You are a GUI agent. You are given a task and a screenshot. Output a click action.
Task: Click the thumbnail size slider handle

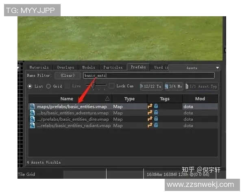pyautogui.click(x=93, y=86)
